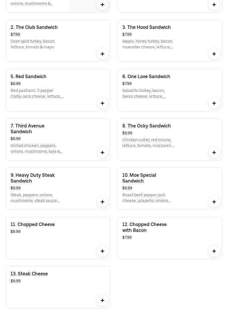Open the Steak Cheese item title

coord(29,274)
